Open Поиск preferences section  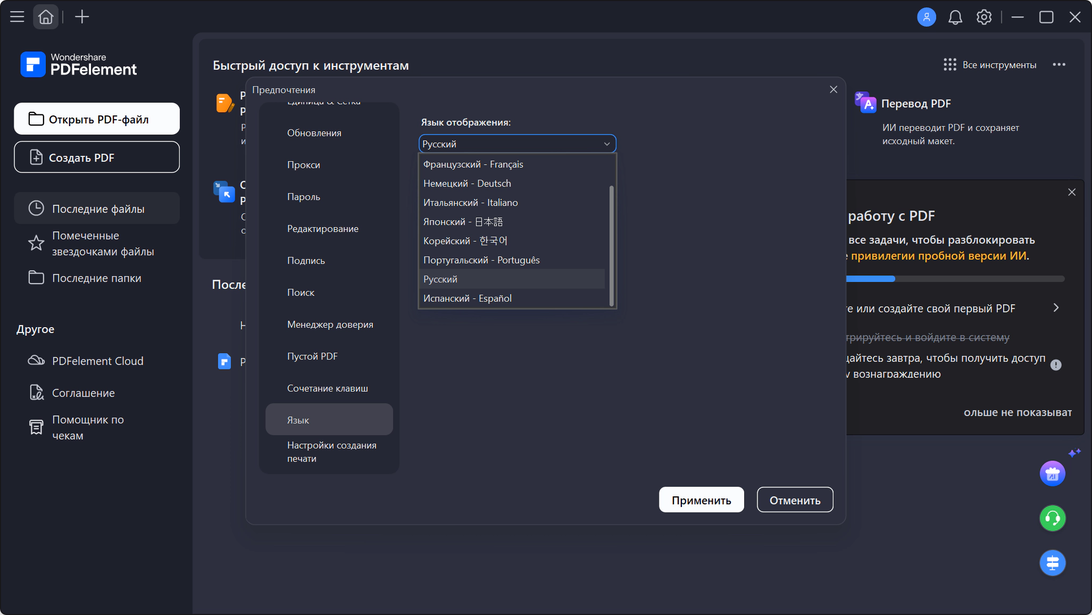coord(329,293)
